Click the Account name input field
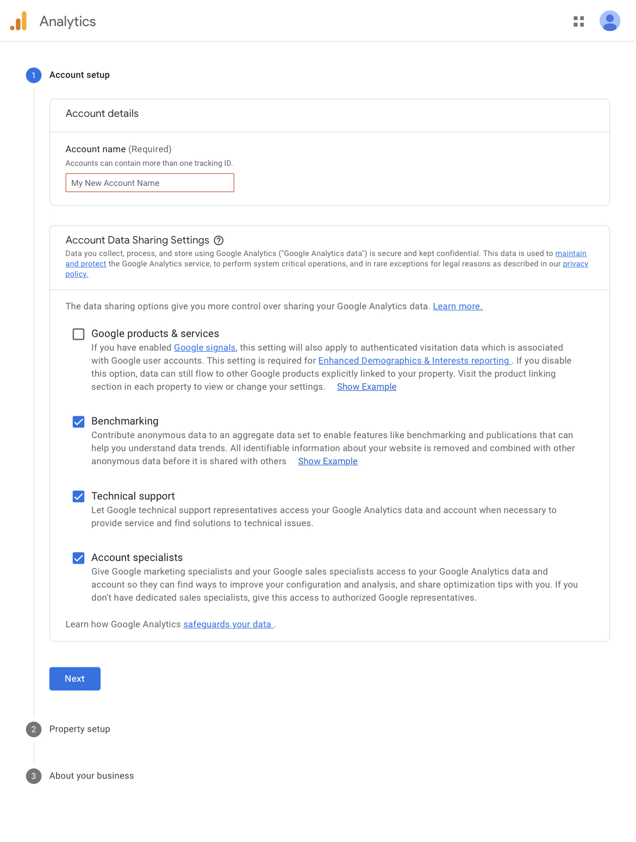The image size is (636, 842). pos(149,183)
